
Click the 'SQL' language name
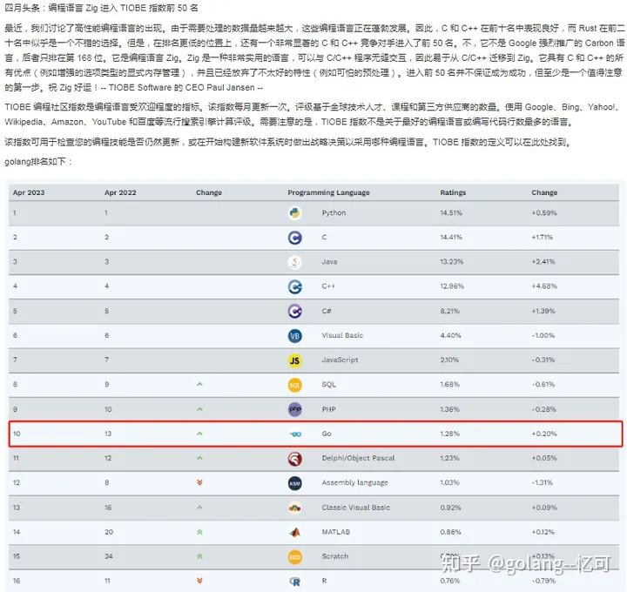click(x=328, y=385)
